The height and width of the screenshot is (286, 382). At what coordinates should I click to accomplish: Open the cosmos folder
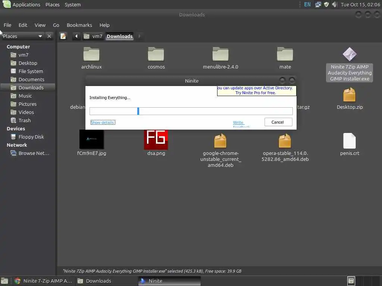pyautogui.click(x=156, y=54)
